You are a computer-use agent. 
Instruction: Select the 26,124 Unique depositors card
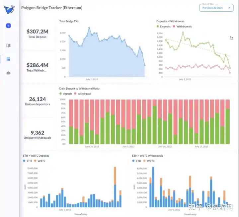tap(37, 101)
